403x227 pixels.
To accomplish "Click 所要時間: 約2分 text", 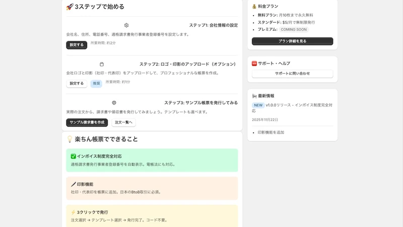I will click(x=103, y=43).
